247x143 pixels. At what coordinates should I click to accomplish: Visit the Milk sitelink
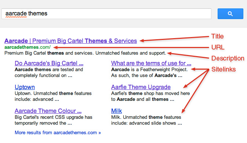116,111
